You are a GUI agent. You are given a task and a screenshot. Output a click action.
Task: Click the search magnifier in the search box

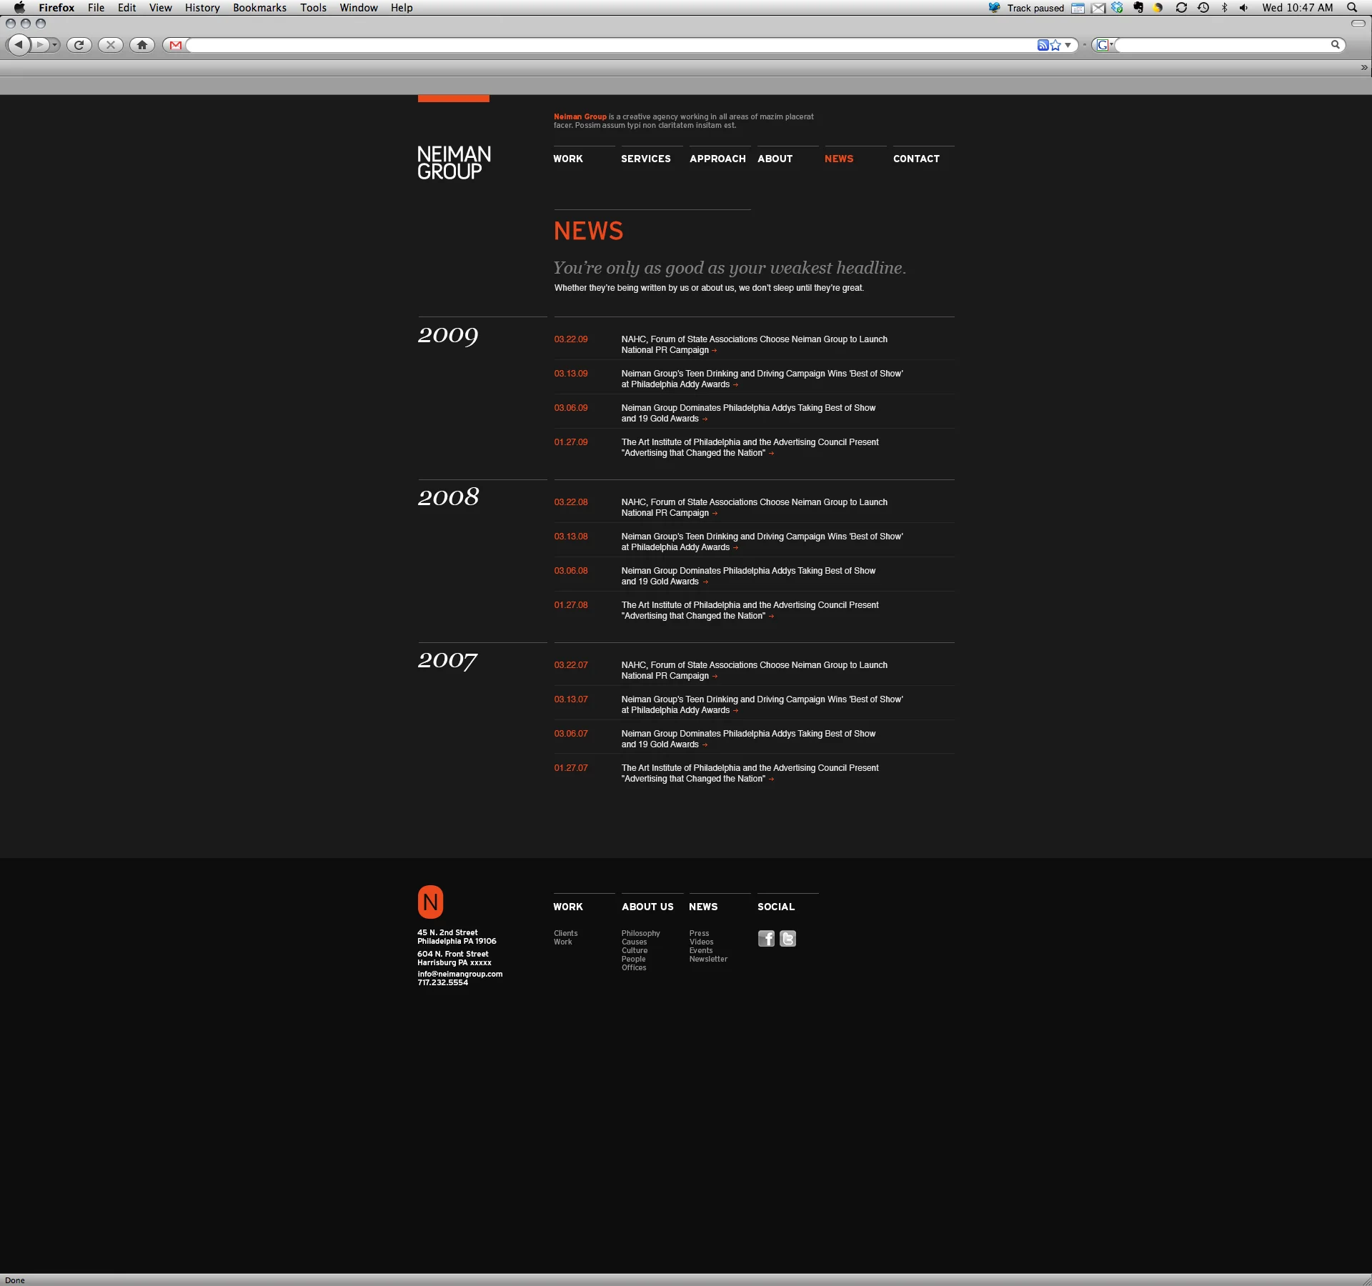point(1335,45)
